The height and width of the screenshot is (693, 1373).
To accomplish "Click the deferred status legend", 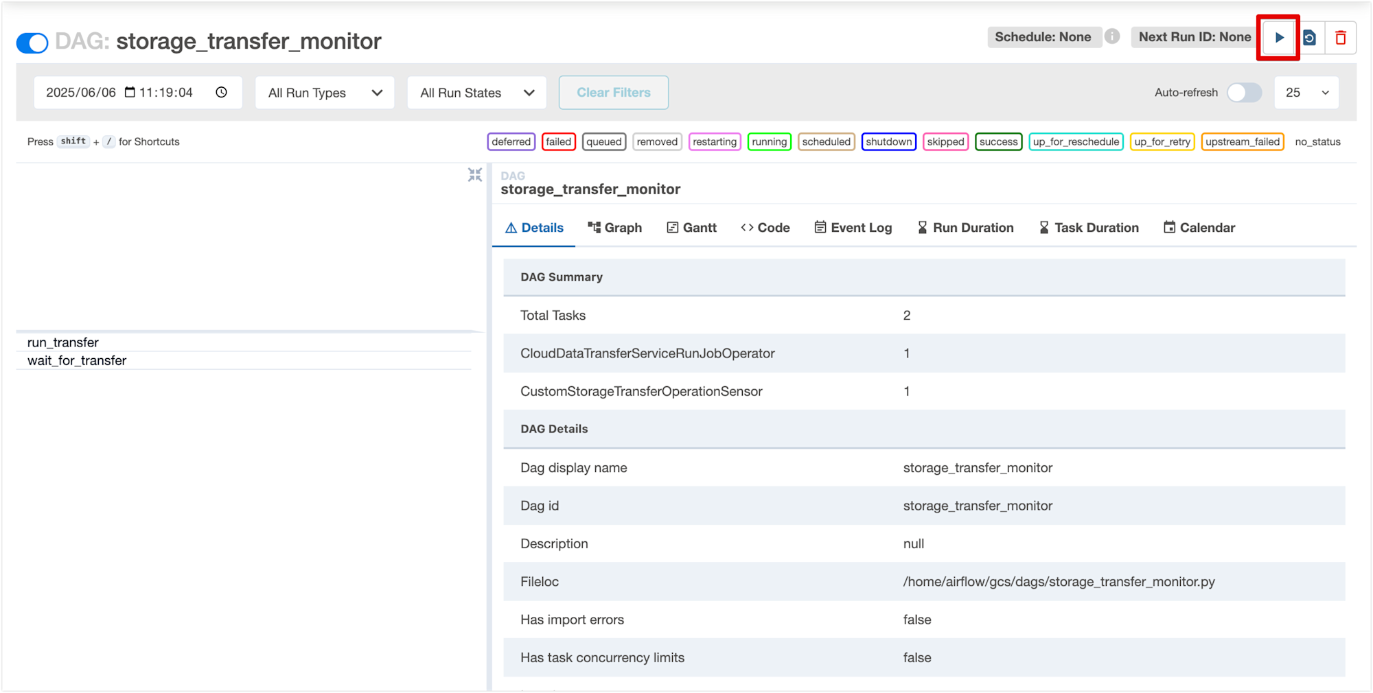I will [511, 142].
